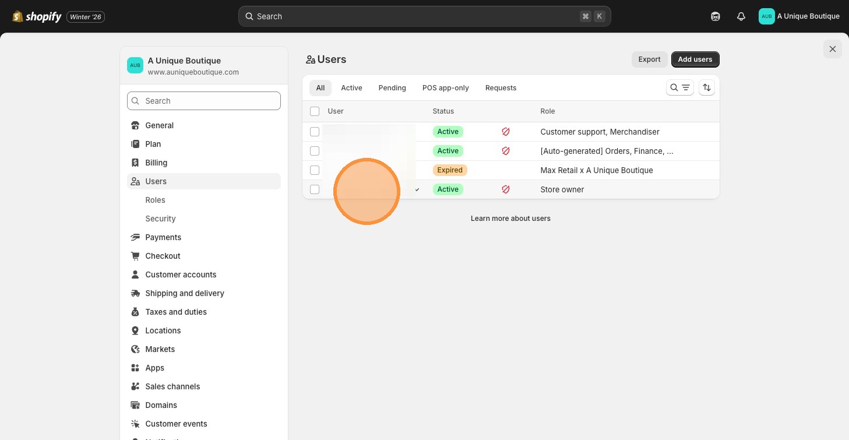Viewport: 849px width, 440px height.
Task: Click the Expired status badge
Action: (450, 170)
